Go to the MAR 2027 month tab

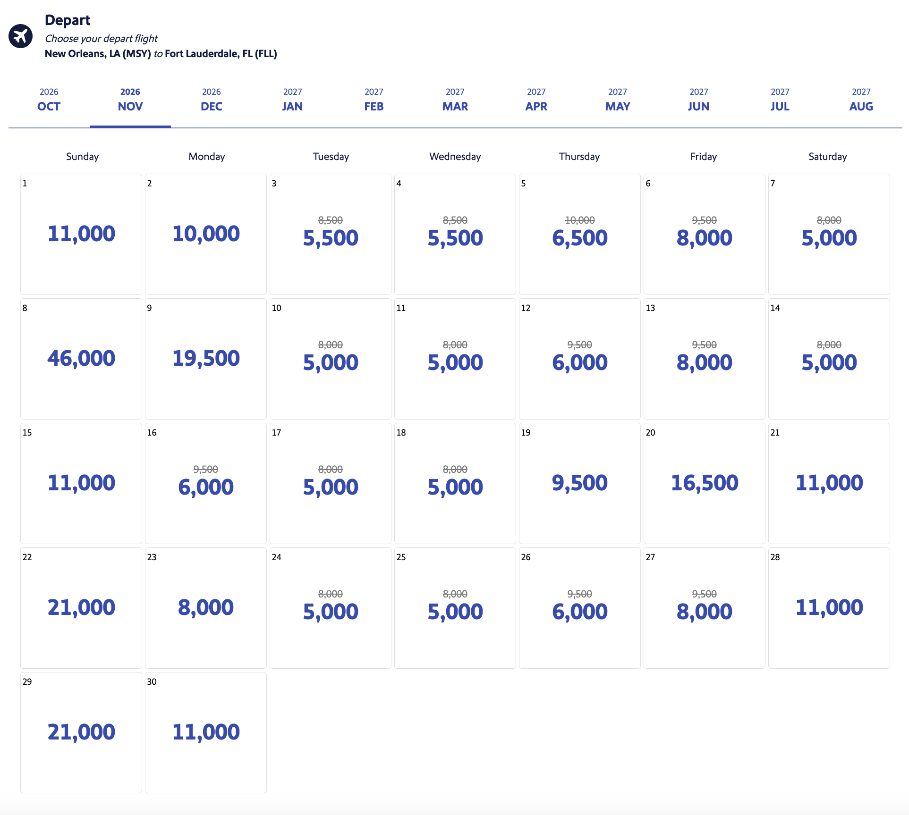pyautogui.click(x=455, y=100)
